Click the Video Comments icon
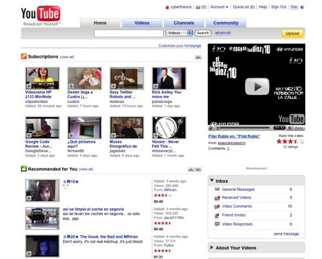 tap(217, 206)
